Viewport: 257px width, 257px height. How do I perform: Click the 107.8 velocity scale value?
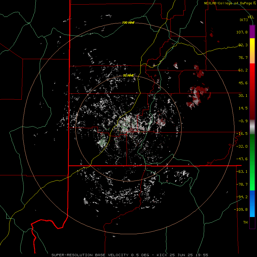pos(242,32)
